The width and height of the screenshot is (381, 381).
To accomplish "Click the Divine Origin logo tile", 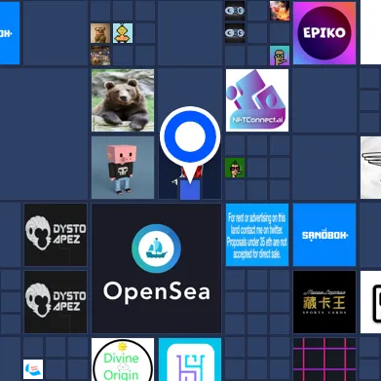I will [123, 360].
